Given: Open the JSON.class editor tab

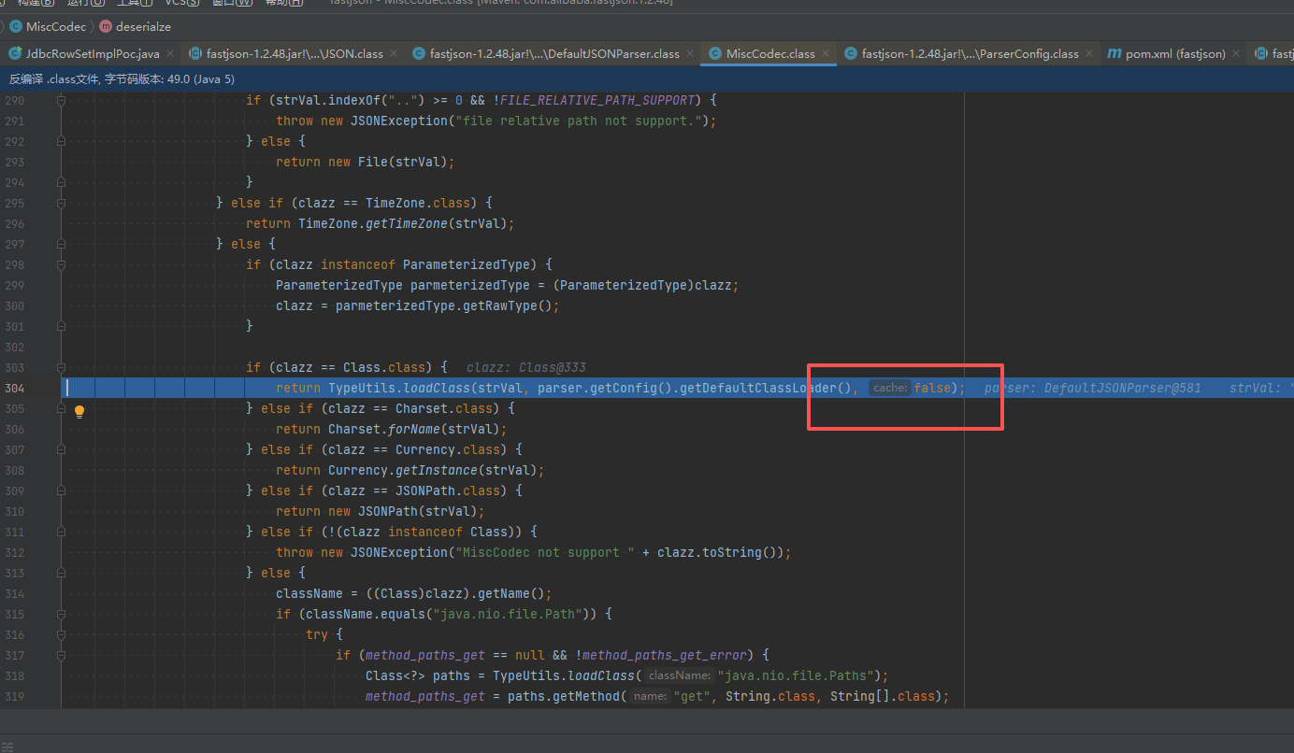Looking at the screenshot, I should pos(295,53).
